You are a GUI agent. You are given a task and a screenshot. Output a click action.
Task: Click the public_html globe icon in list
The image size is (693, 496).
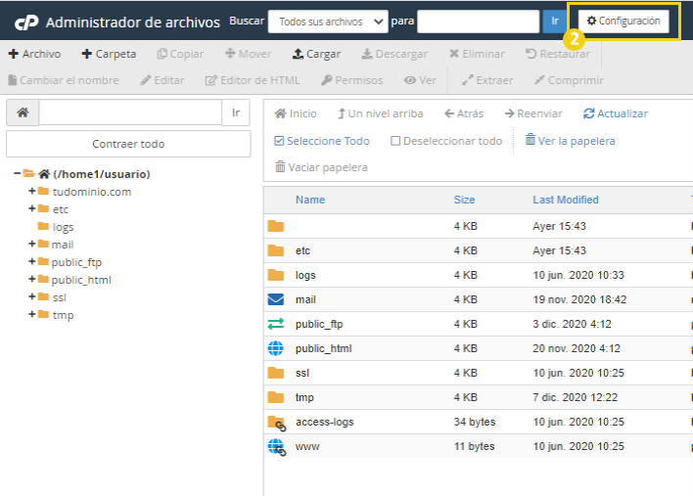(x=276, y=348)
